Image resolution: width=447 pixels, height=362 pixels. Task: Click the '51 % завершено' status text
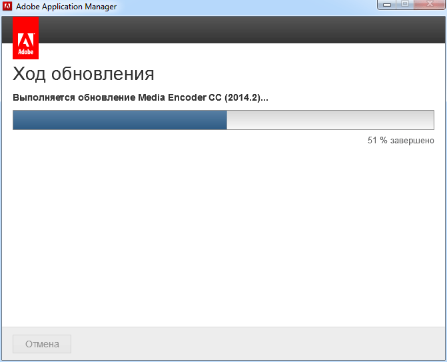401,141
